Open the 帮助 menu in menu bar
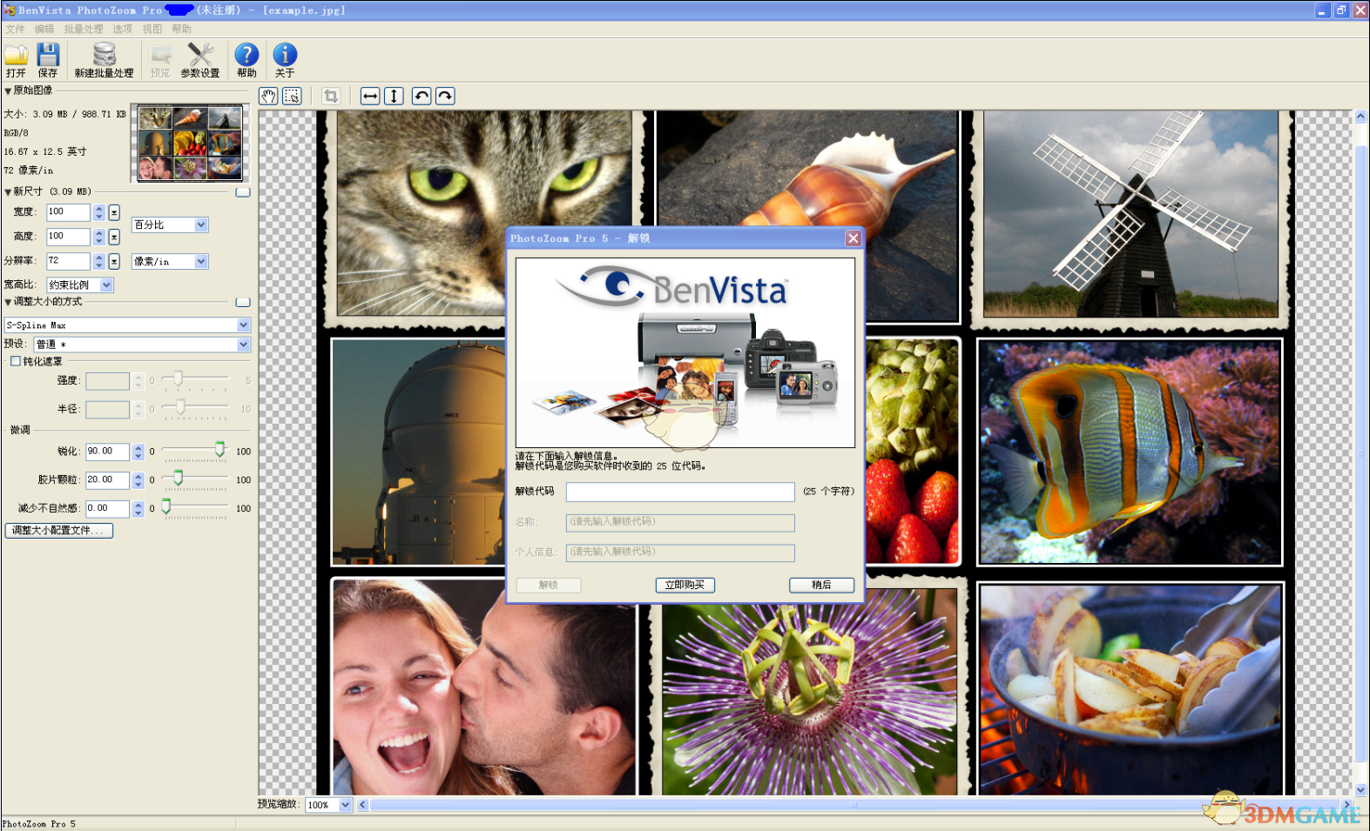This screenshot has width=1370, height=831. click(181, 30)
